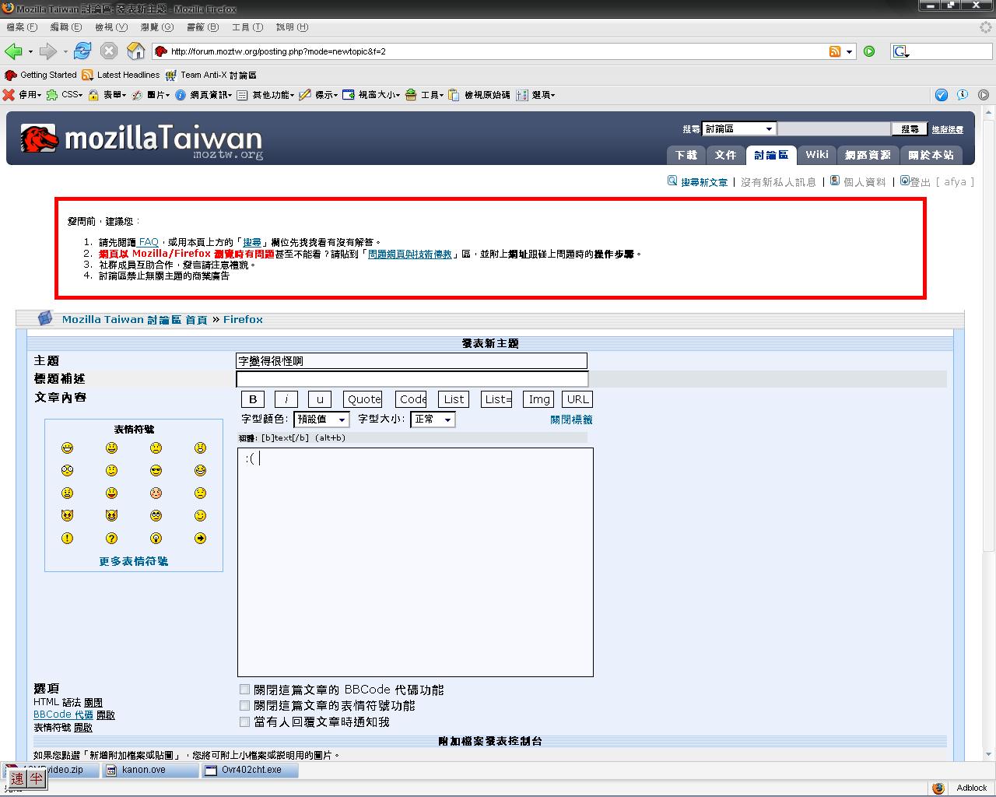Enable 關閉這篇文章的 BBCode 代碼功能 checkbox
996x797 pixels.
click(244, 690)
